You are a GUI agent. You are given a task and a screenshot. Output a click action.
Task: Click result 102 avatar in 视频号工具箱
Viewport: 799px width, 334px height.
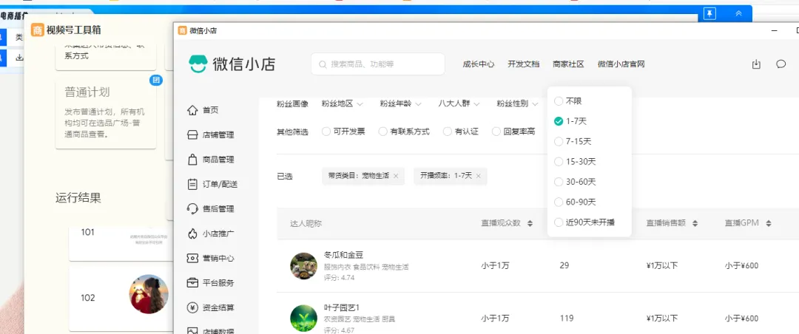coord(148,294)
